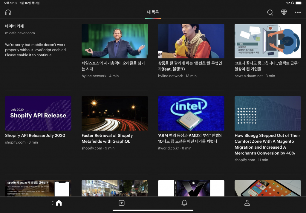This screenshot has height=213, width=306.
Task: Open the 네이버 카페 saved item
Action: (14, 26)
